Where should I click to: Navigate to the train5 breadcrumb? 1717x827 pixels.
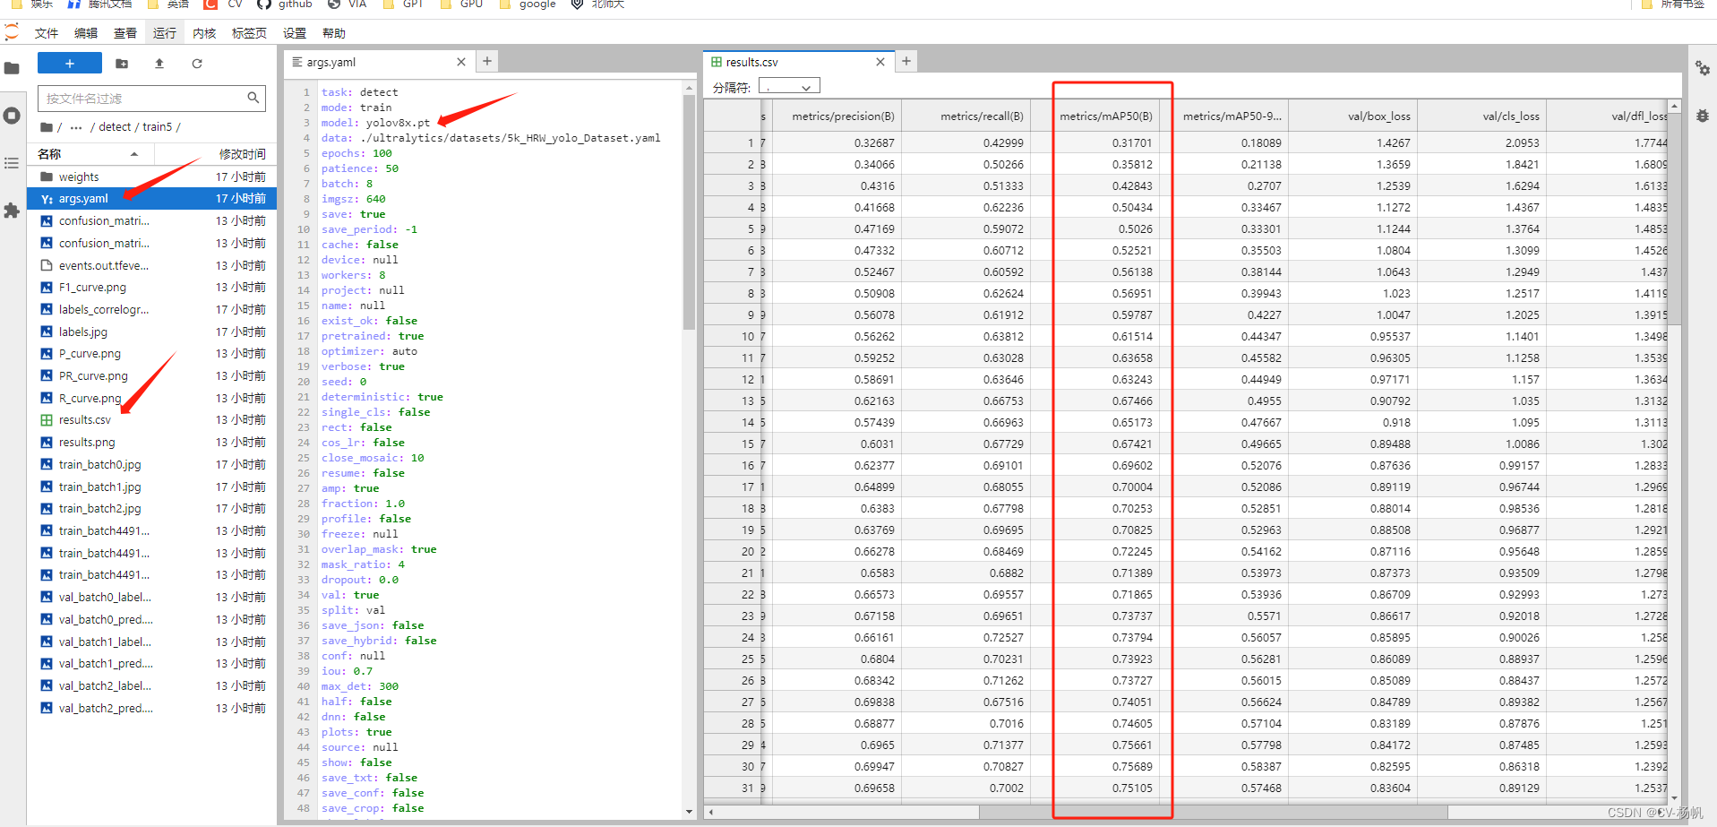[x=157, y=127]
